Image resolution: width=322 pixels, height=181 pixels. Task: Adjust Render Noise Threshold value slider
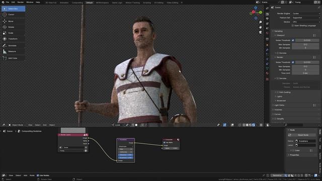click(307, 62)
